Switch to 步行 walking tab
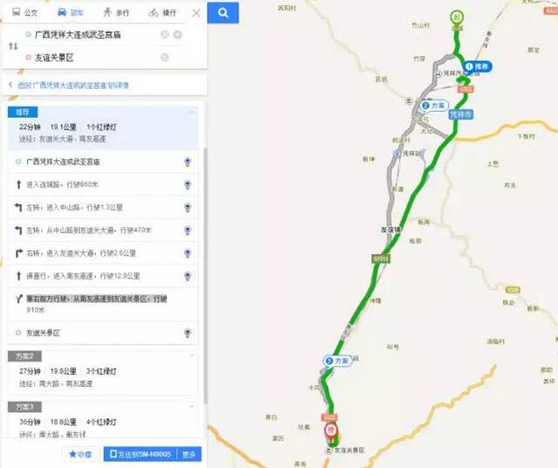Image resolution: width=558 pixels, height=468 pixels. (116, 12)
